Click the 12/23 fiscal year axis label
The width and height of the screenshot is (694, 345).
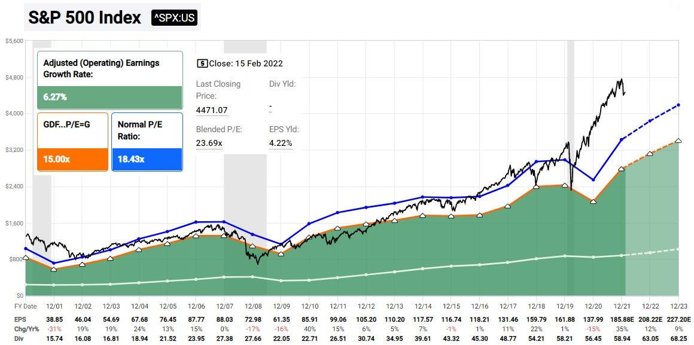point(678,306)
